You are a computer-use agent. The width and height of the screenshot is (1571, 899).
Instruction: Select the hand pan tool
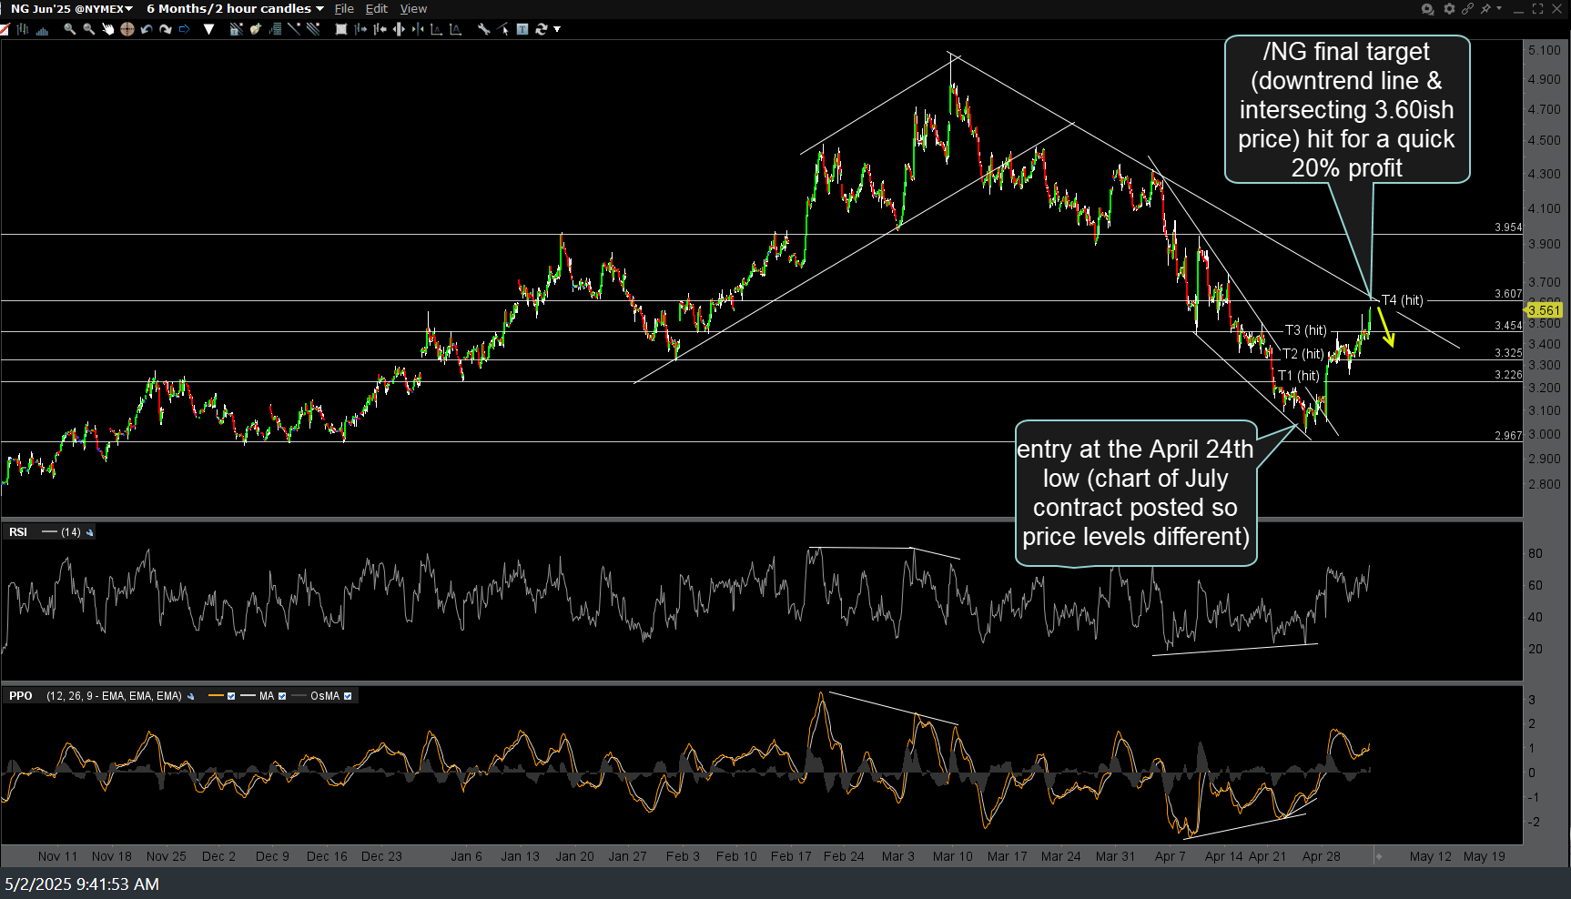pos(107,29)
